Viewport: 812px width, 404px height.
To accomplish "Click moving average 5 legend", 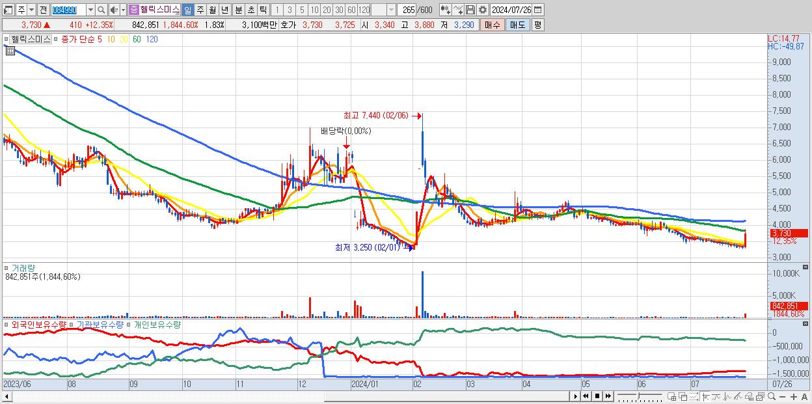I will click(100, 39).
